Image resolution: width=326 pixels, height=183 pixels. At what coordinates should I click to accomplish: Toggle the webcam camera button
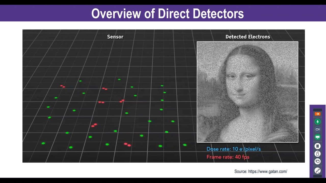[317, 129]
